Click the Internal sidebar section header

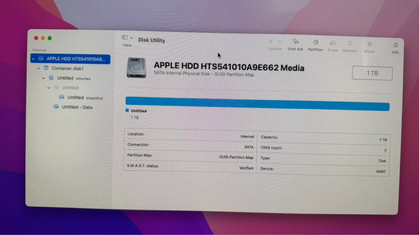pos(39,50)
